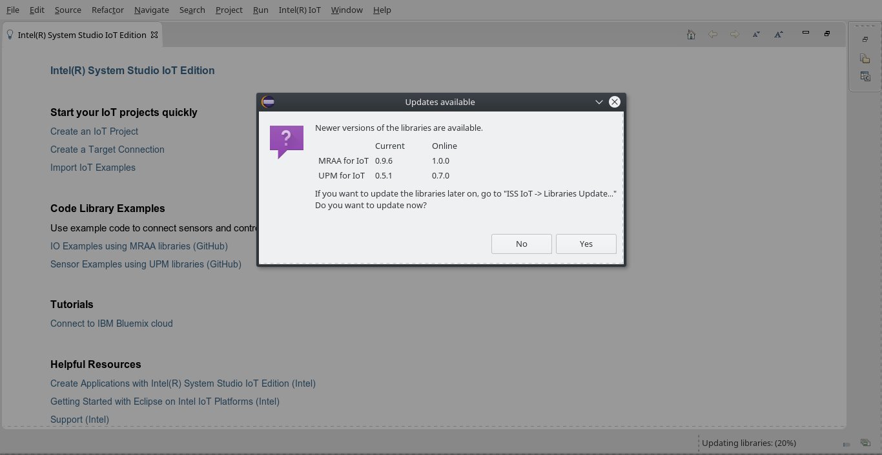Open Getting Started with Eclipse on Intel IoT link
The image size is (882, 455).
tap(165, 402)
